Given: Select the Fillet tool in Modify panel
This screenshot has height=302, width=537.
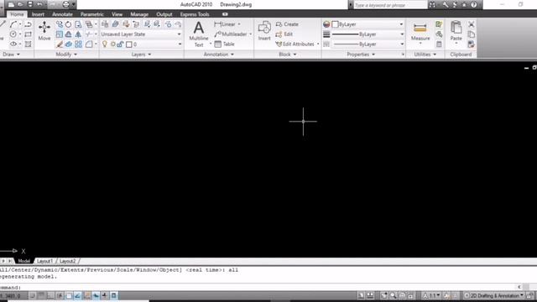Looking at the screenshot, I should click(x=89, y=44).
